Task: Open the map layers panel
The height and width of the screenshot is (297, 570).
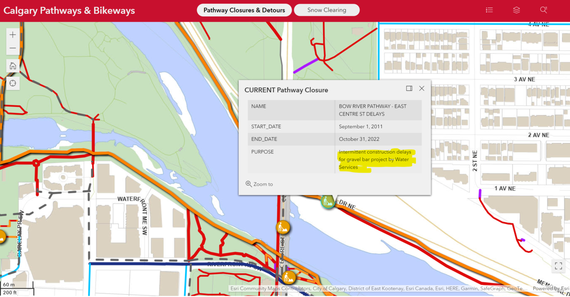Action: [x=516, y=10]
